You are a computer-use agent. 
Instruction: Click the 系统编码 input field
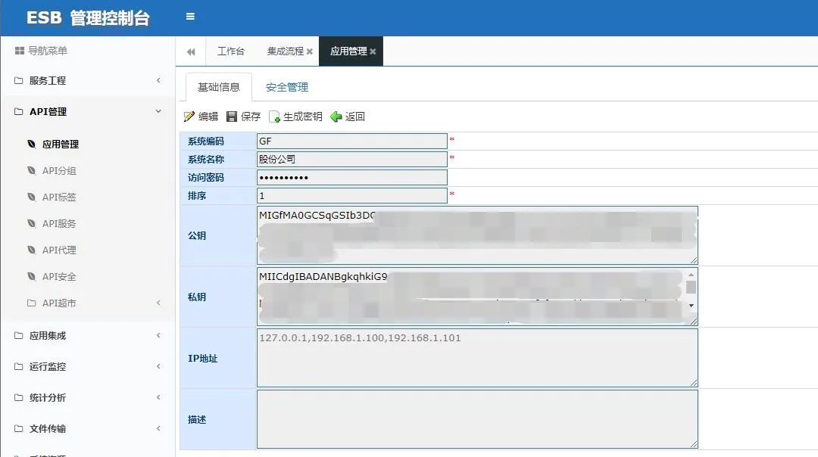(x=352, y=141)
